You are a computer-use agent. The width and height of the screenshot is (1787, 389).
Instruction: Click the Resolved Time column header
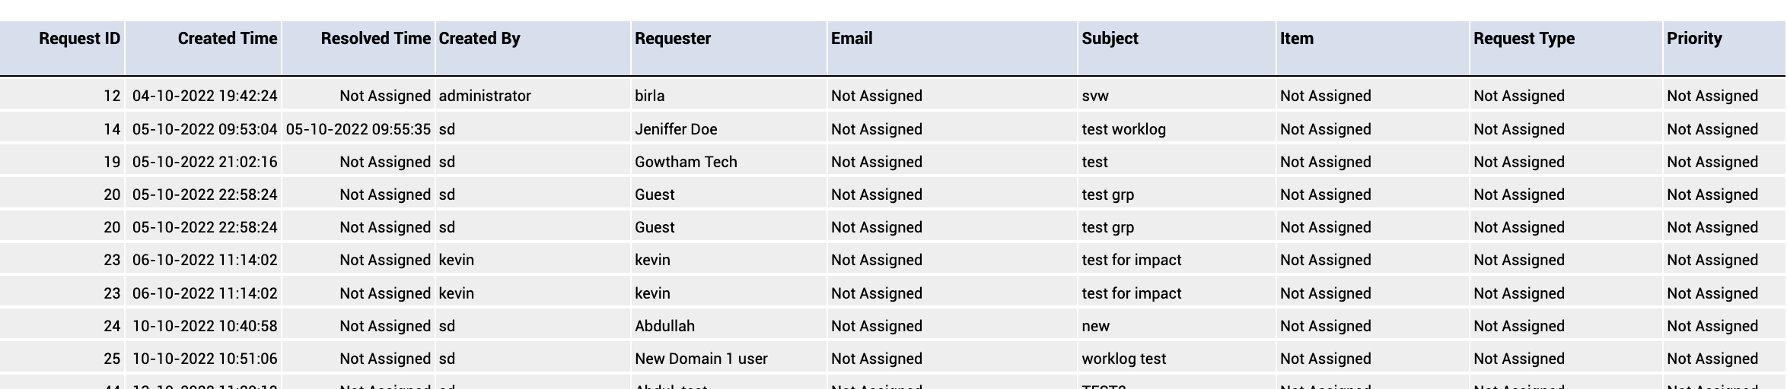tap(375, 39)
